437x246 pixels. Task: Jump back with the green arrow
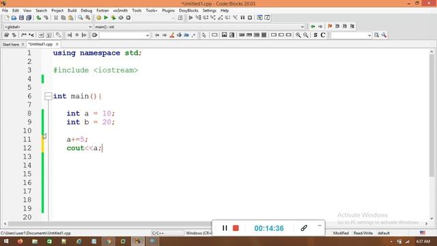tap(313, 27)
